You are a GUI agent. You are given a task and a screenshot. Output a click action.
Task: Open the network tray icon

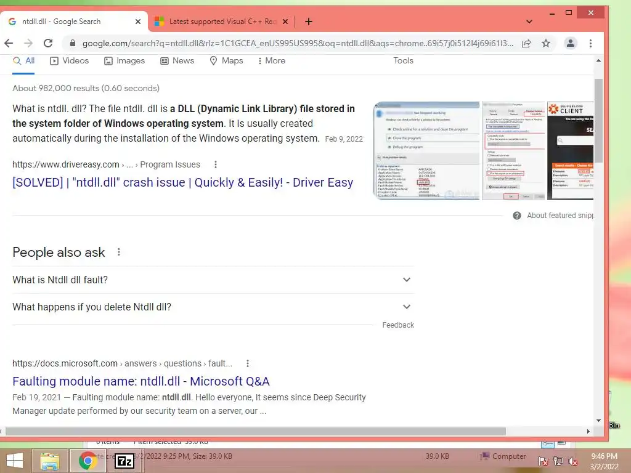point(558,461)
